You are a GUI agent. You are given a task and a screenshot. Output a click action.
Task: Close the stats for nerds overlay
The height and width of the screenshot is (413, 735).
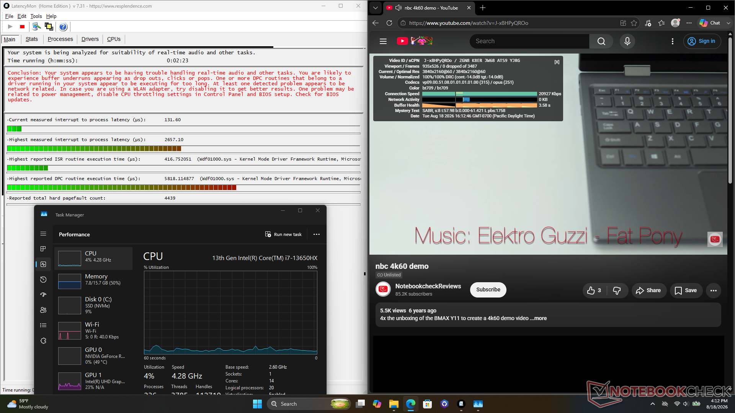(x=557, y=62)
